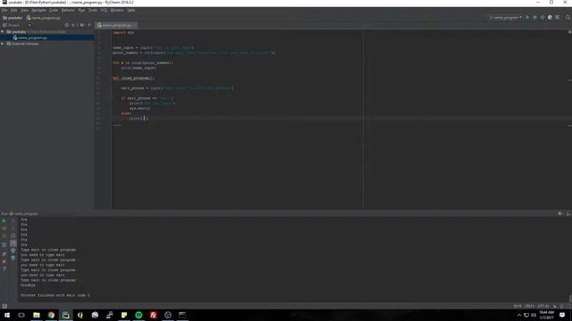Screen dimensions: 572x321
Task: Close Run tab using red X icon
Action: click(x=4, y=261)
